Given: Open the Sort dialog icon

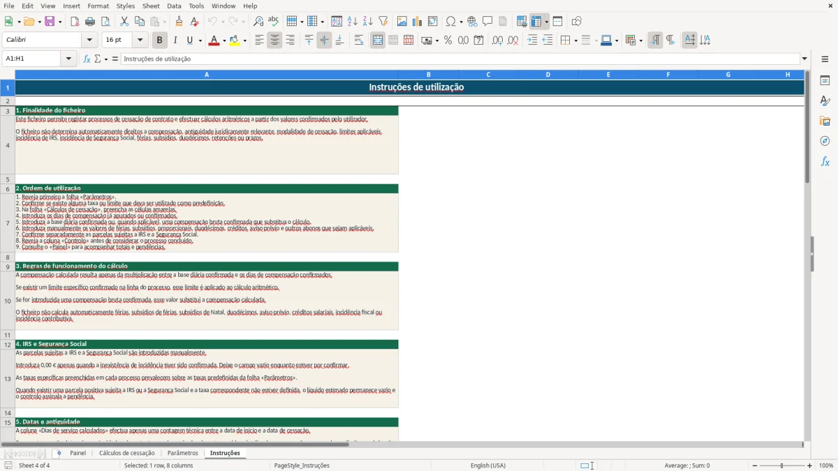Looking at the screenshot, I should [x=337, y=22].
